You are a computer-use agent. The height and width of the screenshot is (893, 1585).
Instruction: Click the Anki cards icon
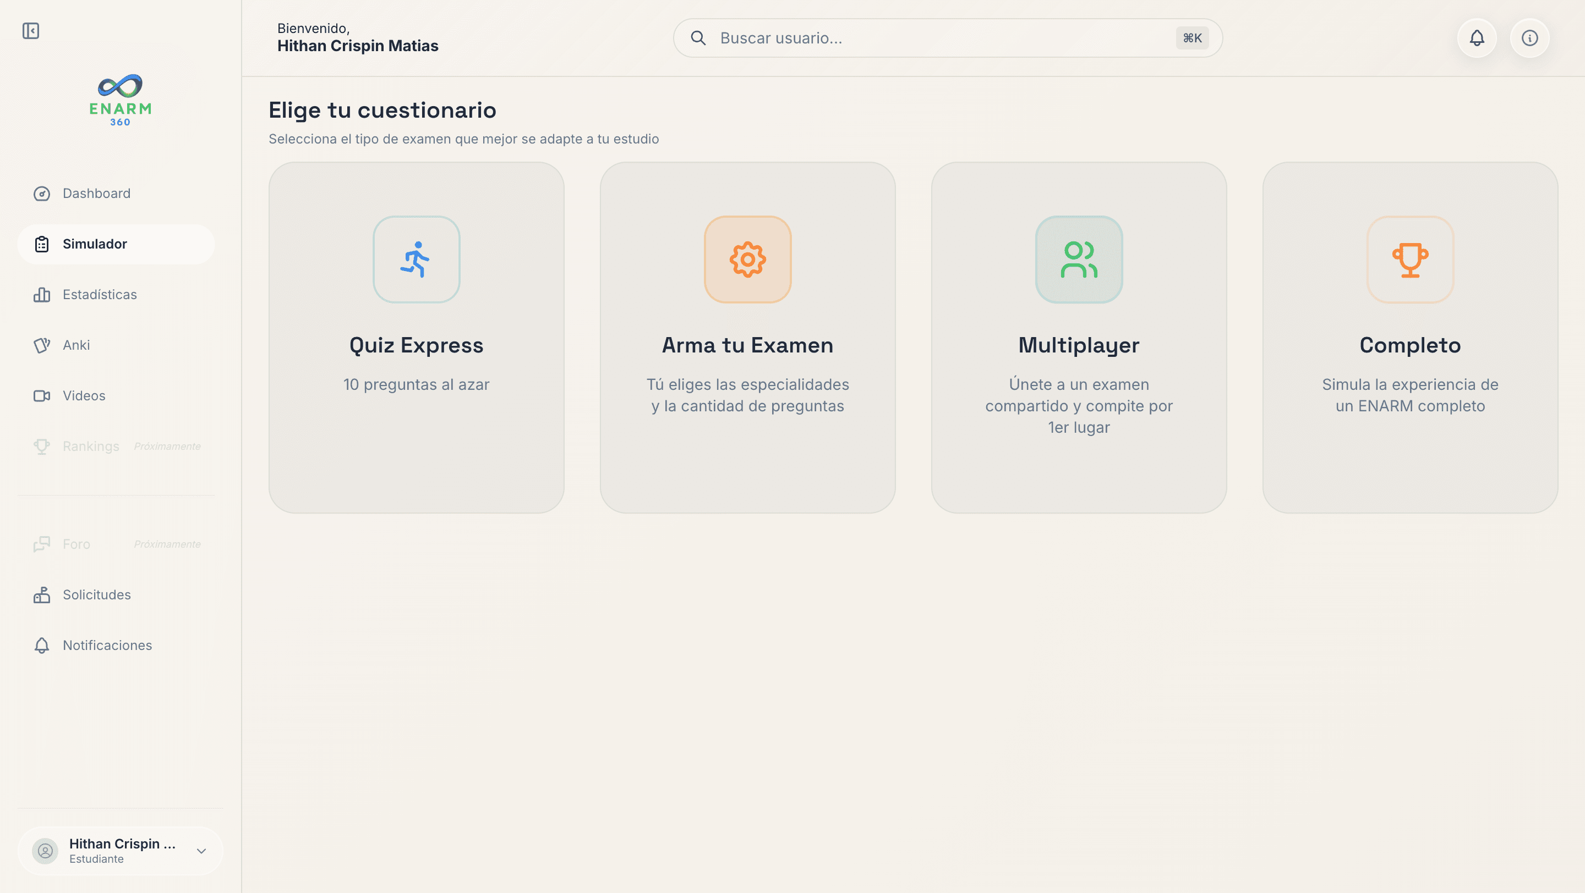42,345
